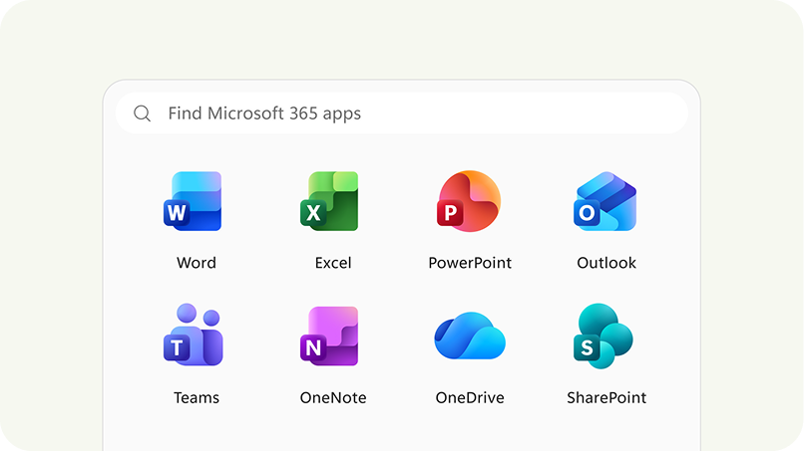Open the PowerPoint app icon
Viewport: 804px width, 451px height.
(469, 201)
